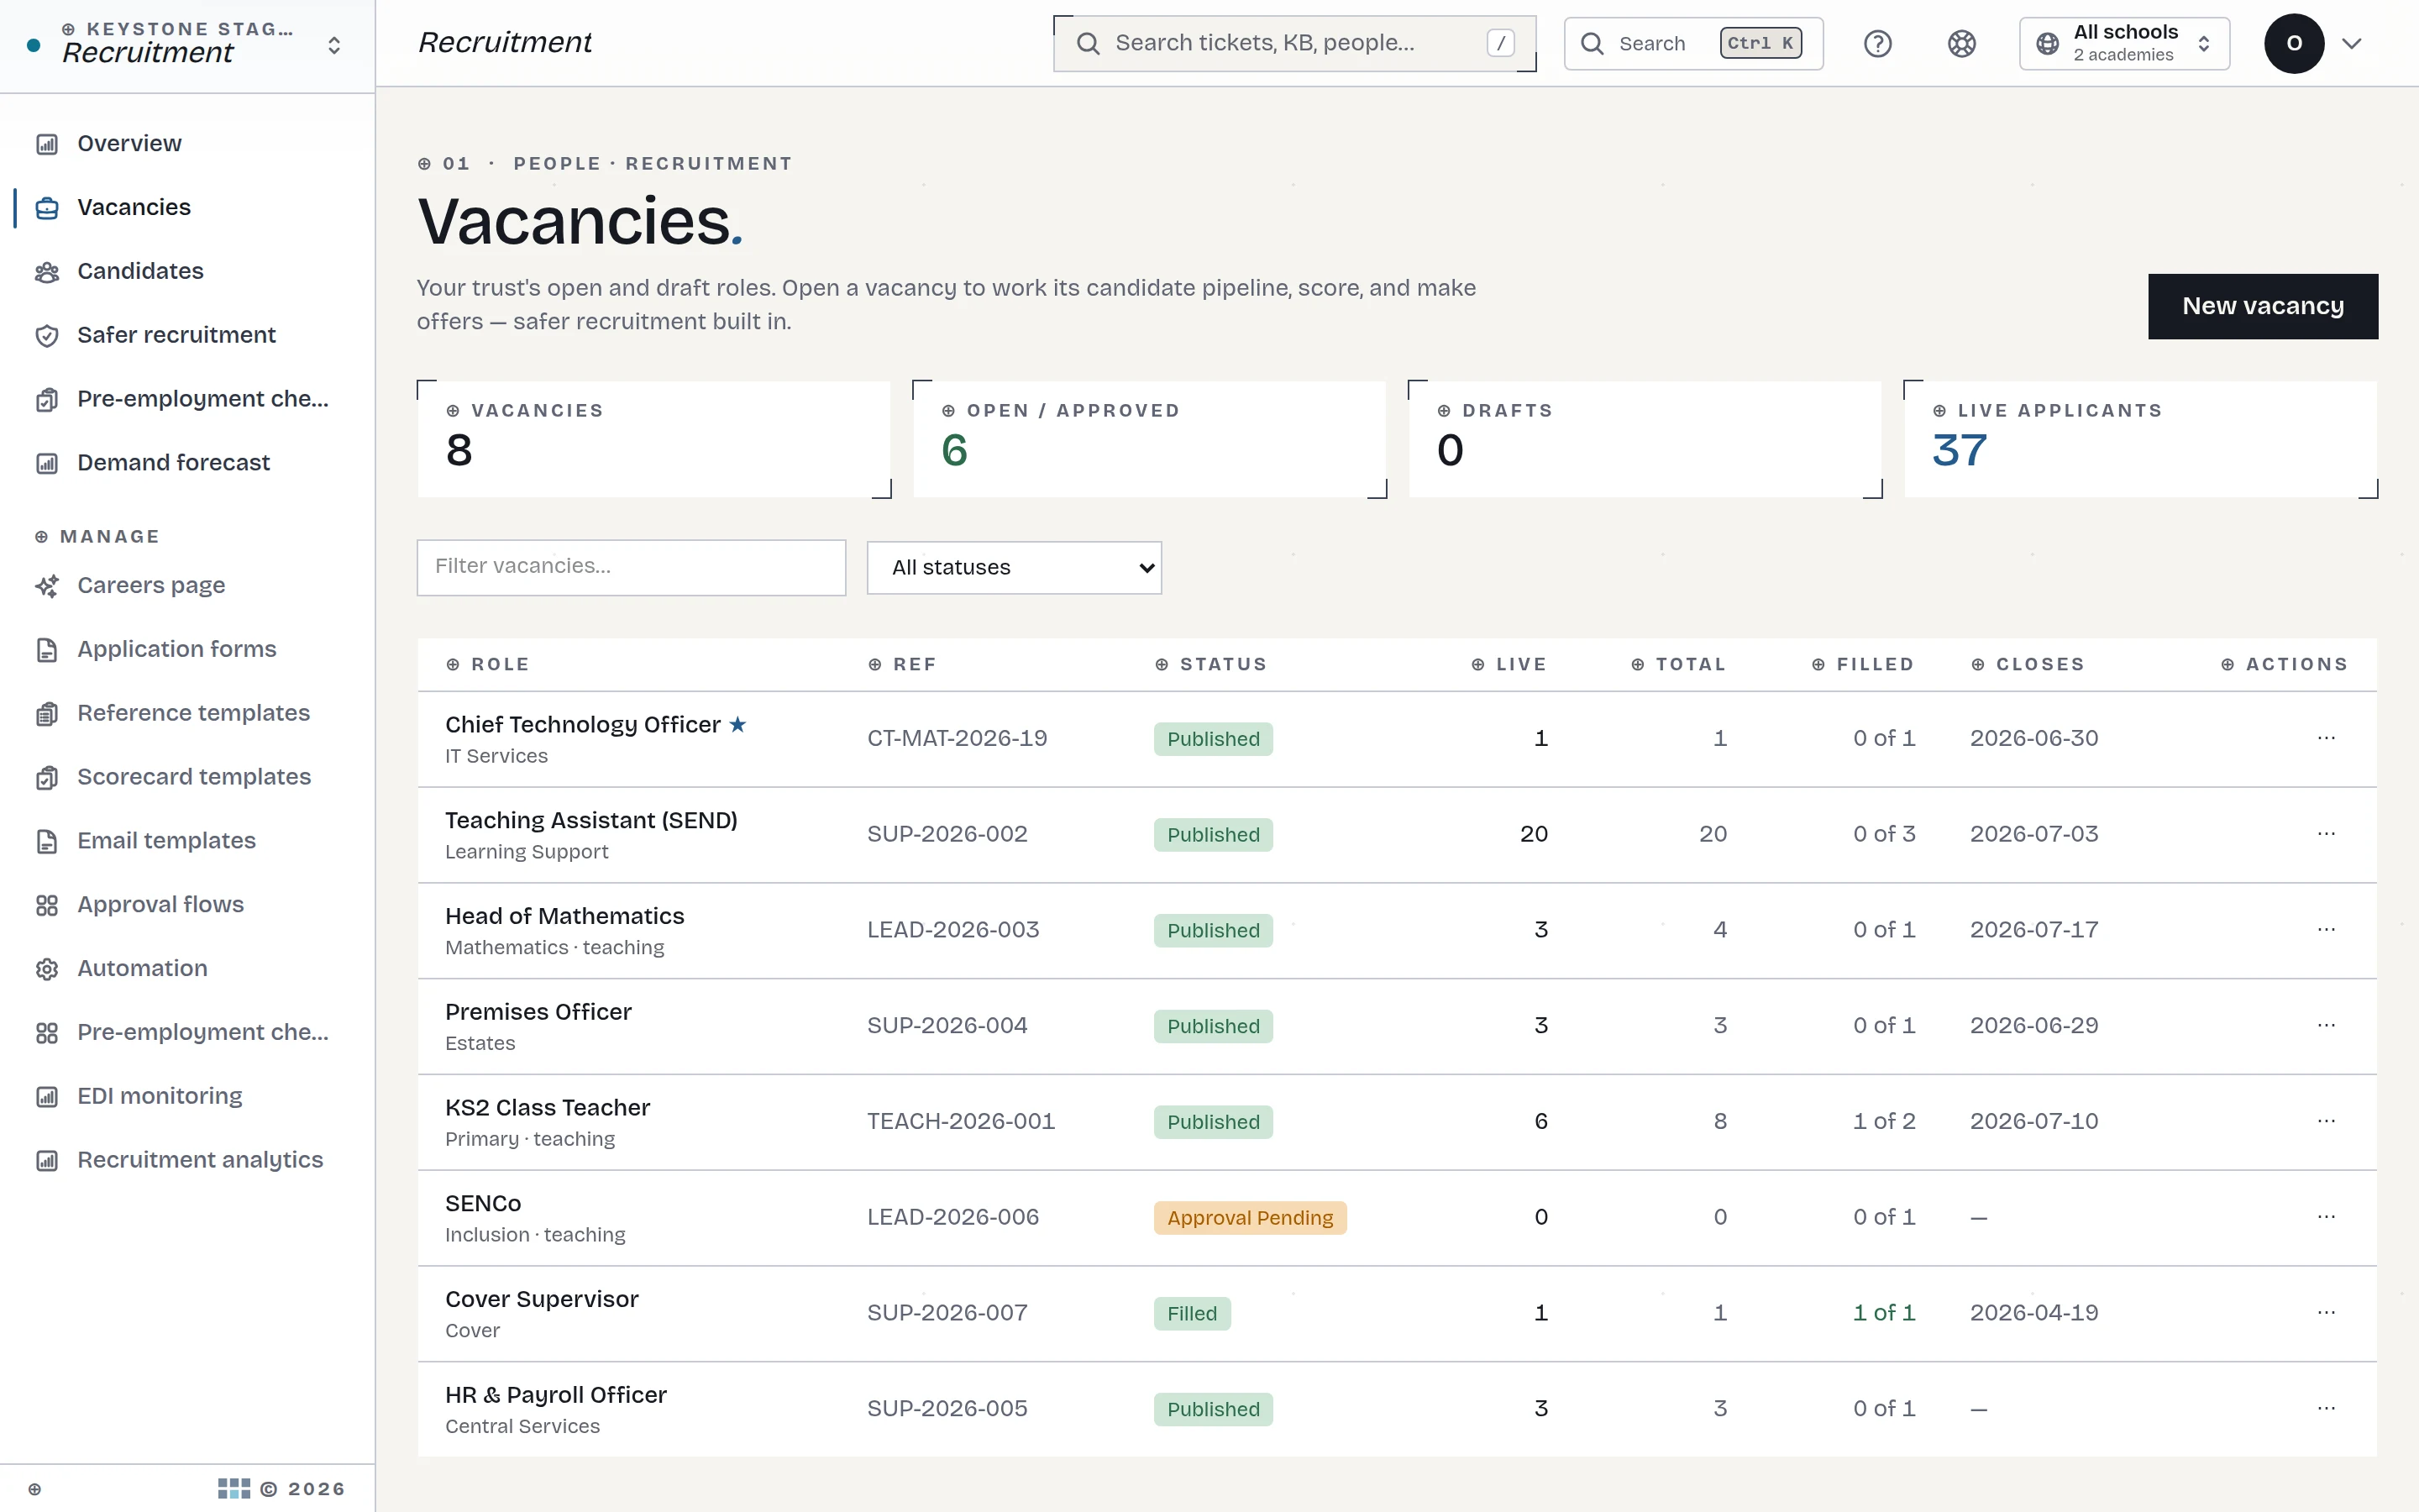Open the help question mark icon

[1877, 44]
